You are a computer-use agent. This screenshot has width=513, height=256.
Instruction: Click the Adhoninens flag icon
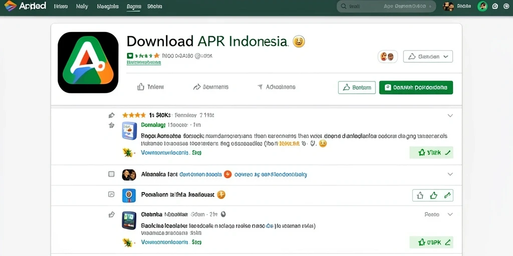tap(260, 87)
